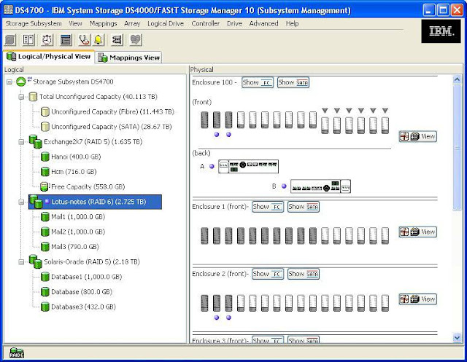This screenshot has width=467, height=362.
Task: Click Hanoi logical drive icon
Action: point(45,157)
